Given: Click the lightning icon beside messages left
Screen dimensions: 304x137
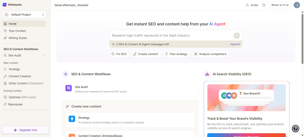Looking at the screenshot, I should tap(113, 44).
